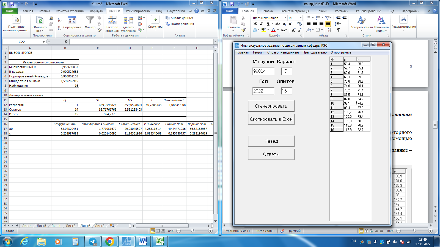Open Экспресс-стили gallery in Word
The image size is (440, 247).
361,24
